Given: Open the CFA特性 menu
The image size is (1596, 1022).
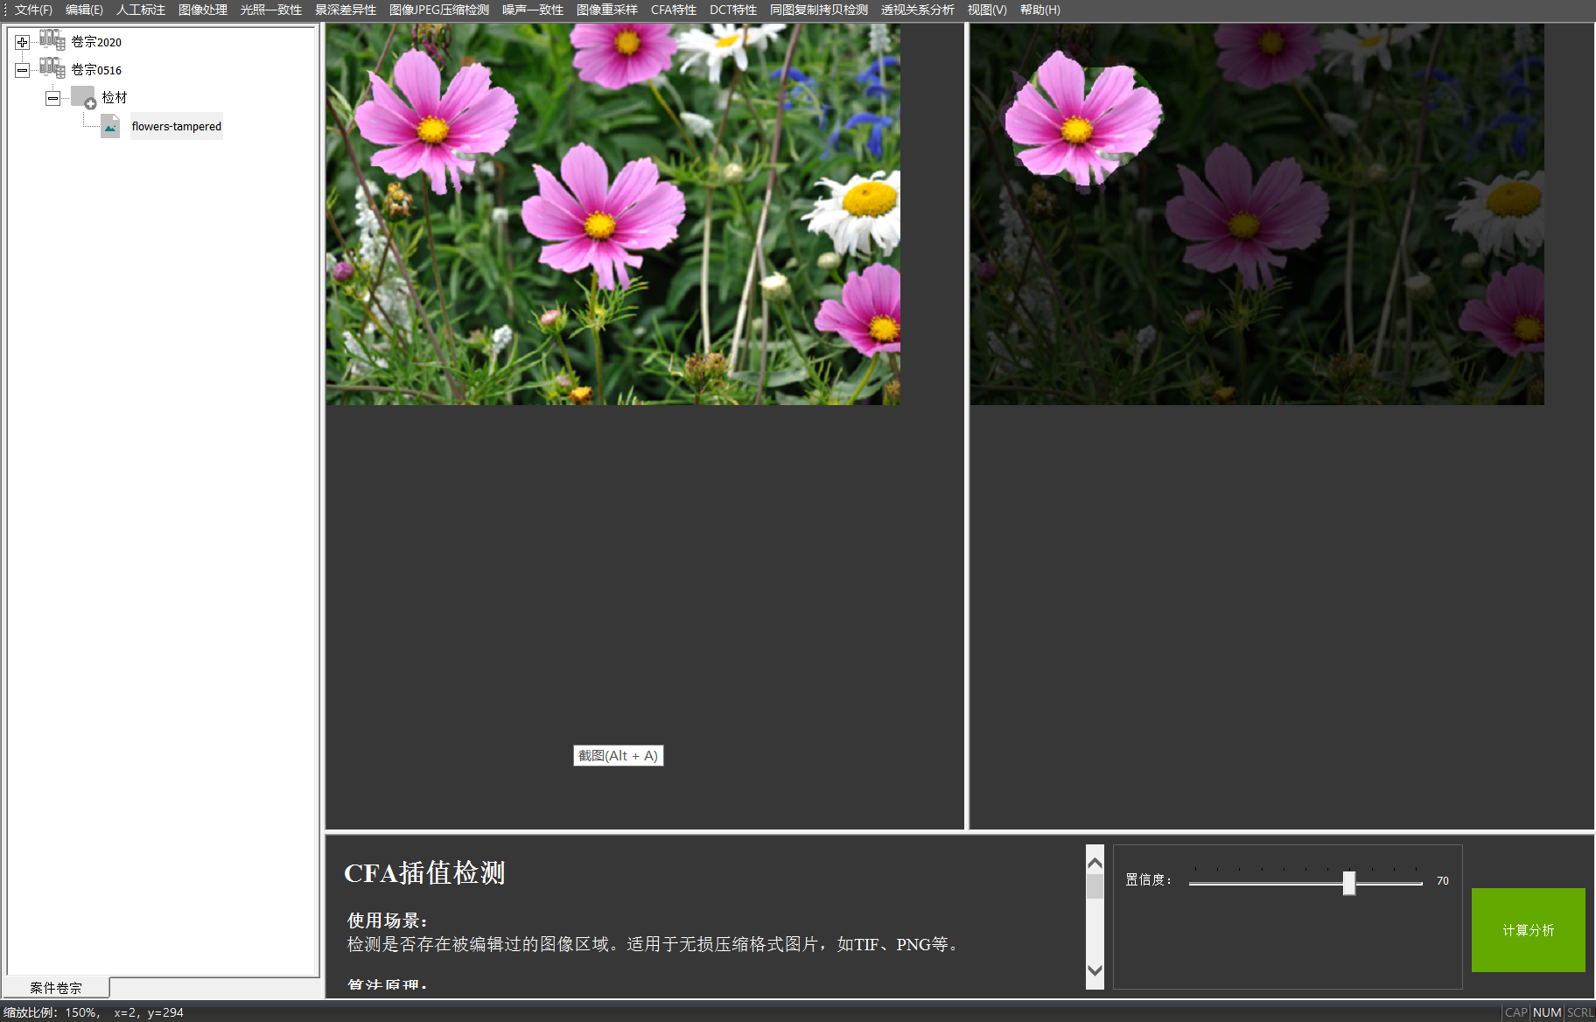Looking at the screenshot, I should [x=673, y=10].
